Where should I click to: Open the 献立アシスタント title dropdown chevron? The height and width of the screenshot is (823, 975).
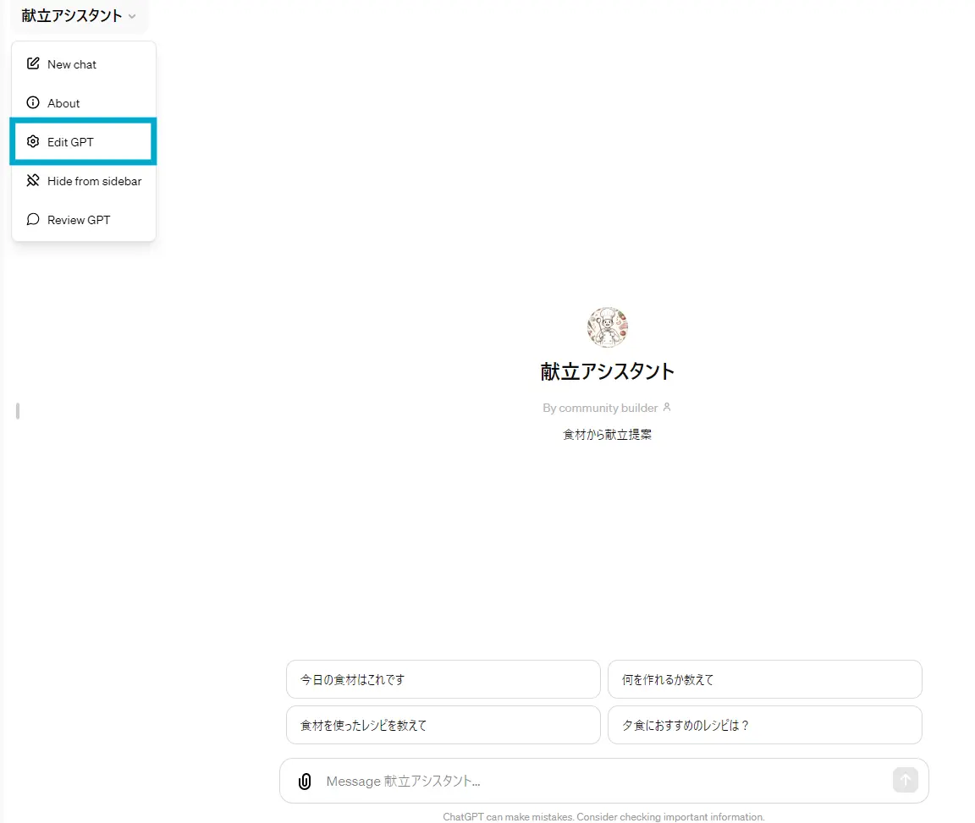coord(132,15)
